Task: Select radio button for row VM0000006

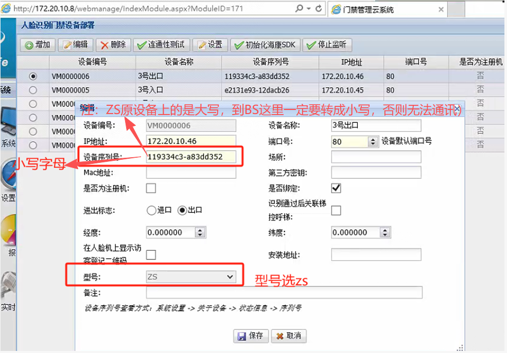Action: [32, 77]
